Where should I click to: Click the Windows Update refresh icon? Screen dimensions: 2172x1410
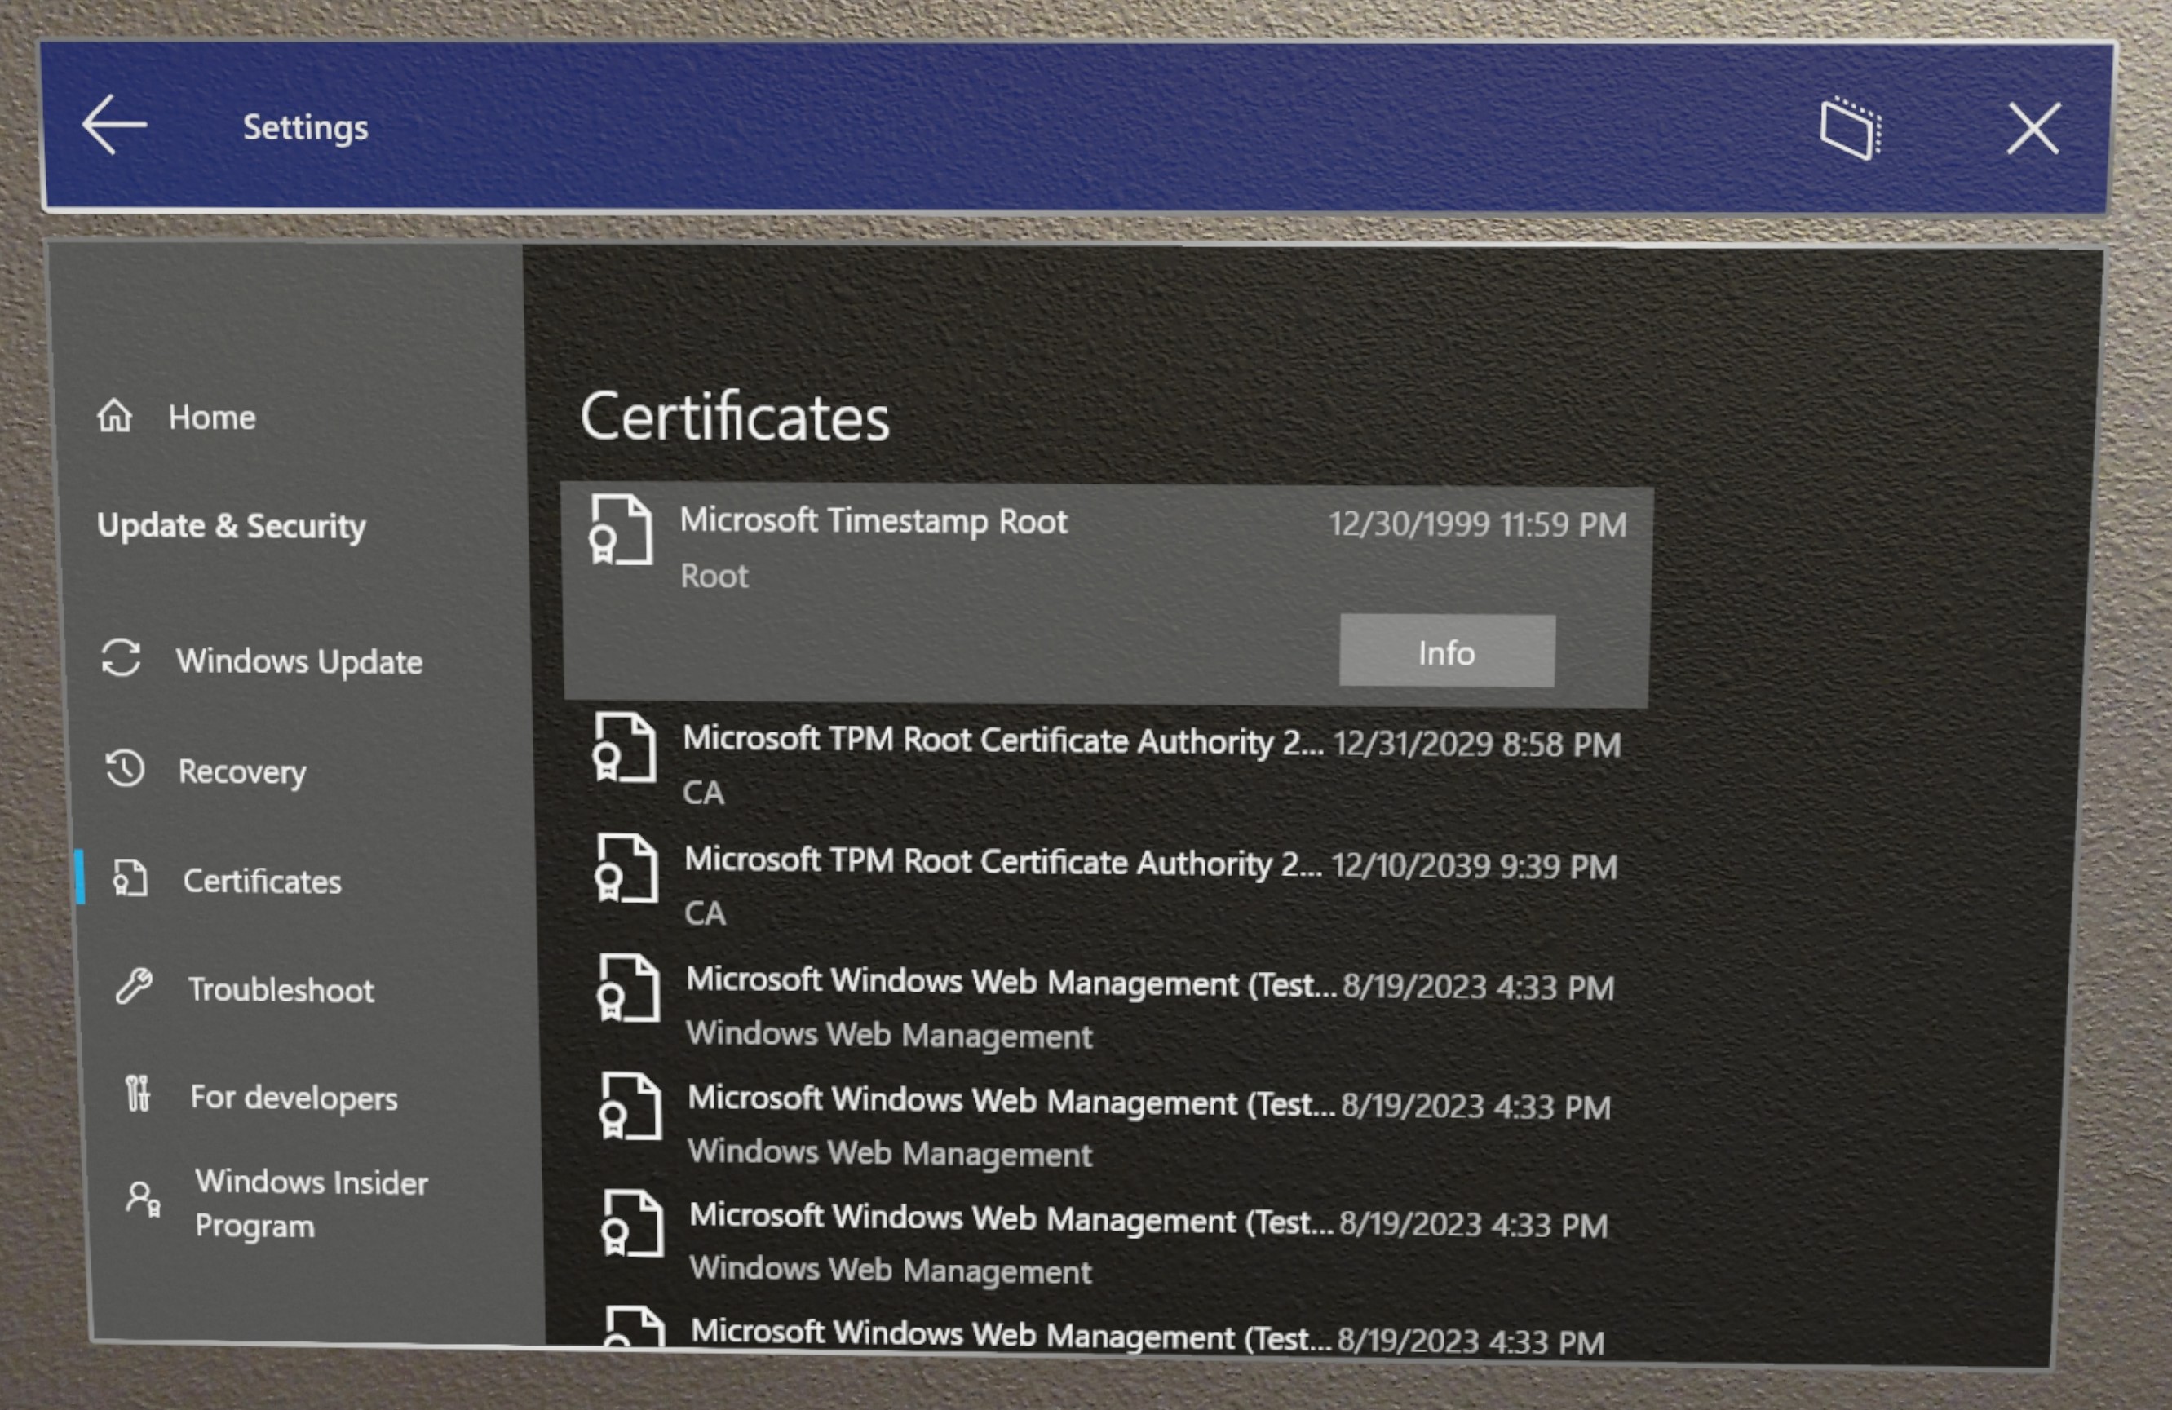pos(123,661)
